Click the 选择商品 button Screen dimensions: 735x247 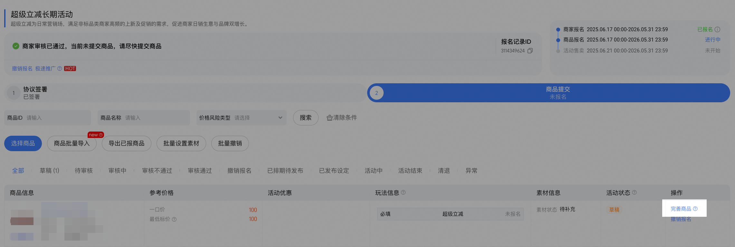(x=23, y=143)
